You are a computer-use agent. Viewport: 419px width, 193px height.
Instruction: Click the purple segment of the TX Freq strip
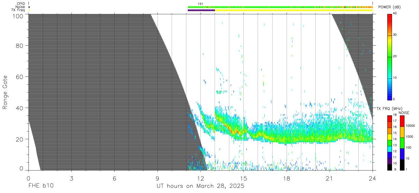click(201, 10)
